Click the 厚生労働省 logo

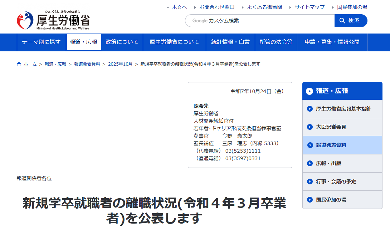53,20
